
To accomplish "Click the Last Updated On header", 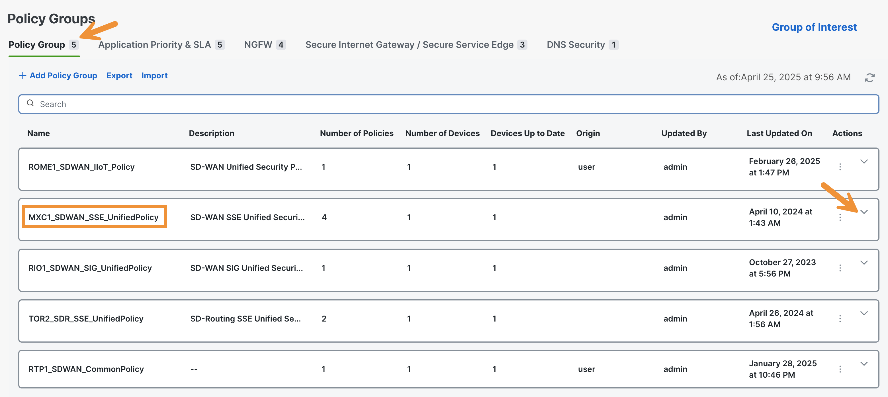I will pyautogui.click(x=779, y=133).
